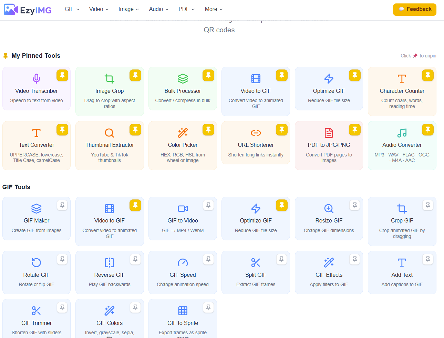Click the Audio Converter music note icon
The image size is (444, 338).
pos(402,133)
